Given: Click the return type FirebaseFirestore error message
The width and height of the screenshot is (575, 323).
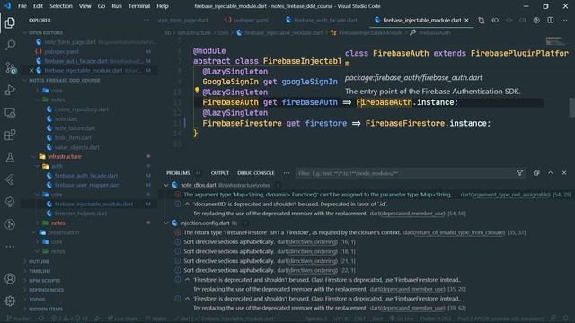Looking at the screenshot, I should (292, 232).
